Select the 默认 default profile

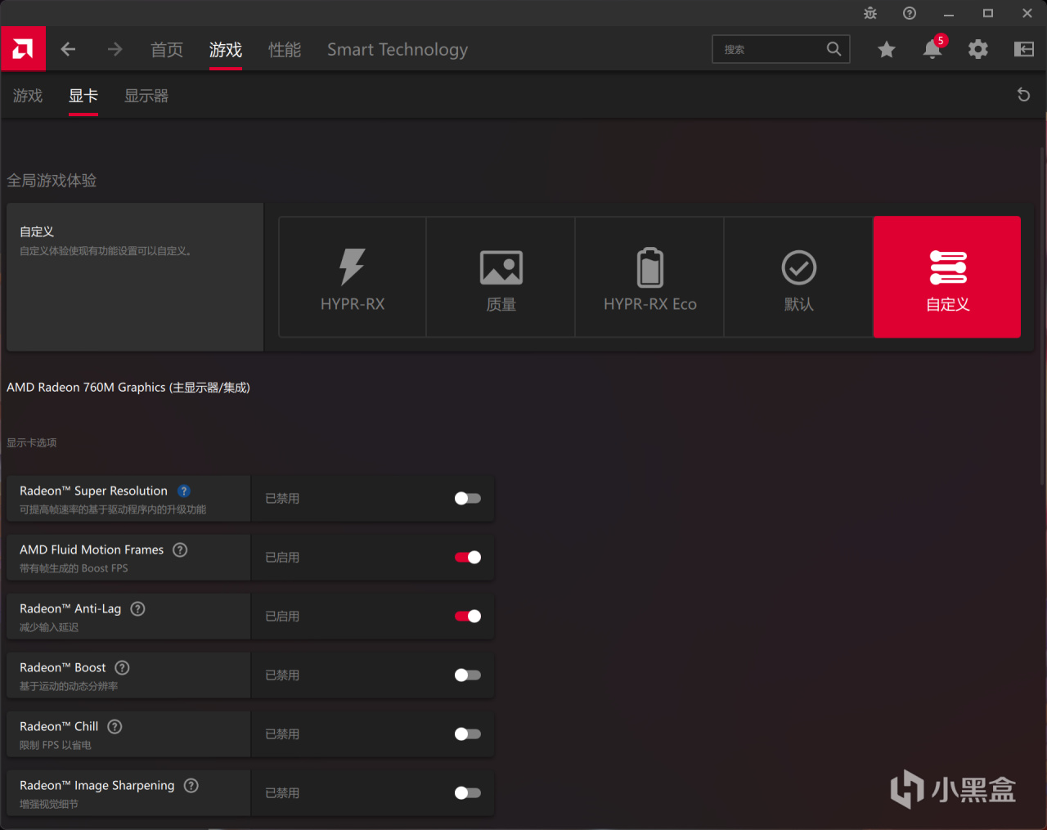(798, 277)
